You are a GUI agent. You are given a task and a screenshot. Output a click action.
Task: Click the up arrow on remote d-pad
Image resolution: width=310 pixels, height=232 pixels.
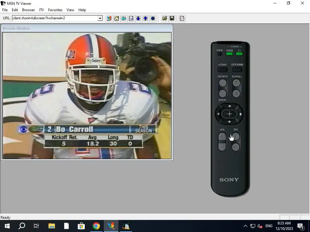click(229, 106)
